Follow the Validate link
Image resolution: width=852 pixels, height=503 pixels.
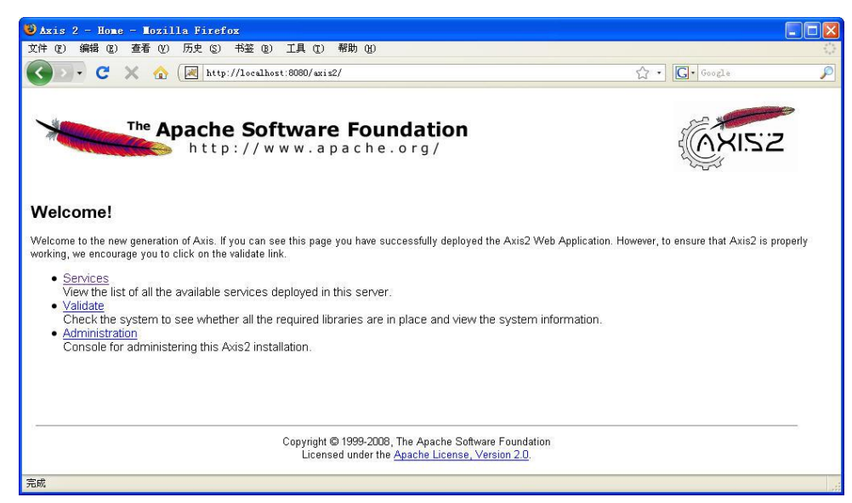(83, 306)
